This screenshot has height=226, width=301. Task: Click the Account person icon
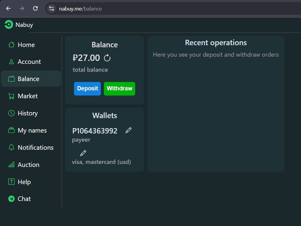11,62
